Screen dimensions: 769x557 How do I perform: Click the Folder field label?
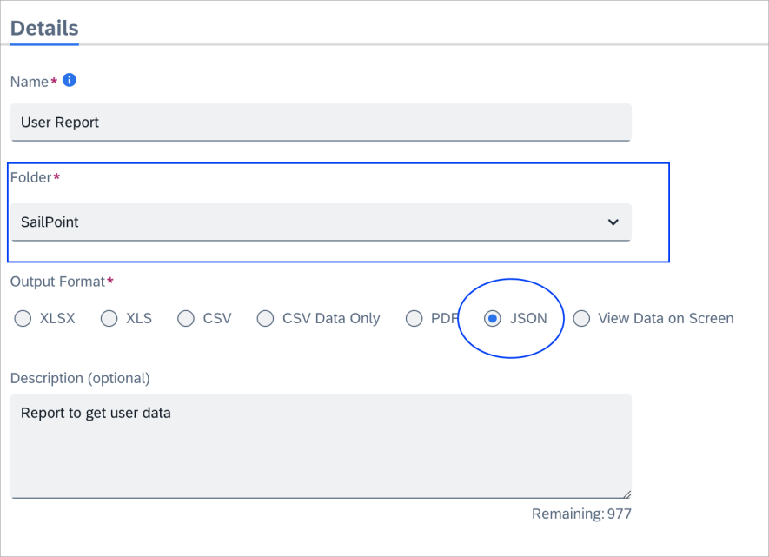pos(31,177)
